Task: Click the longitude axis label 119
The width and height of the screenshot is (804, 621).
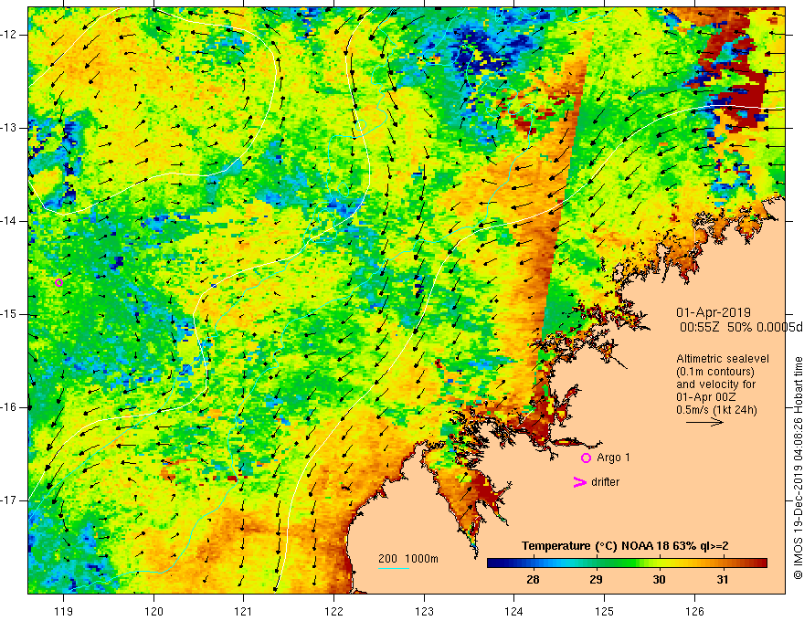Action: tap(63, 611)
